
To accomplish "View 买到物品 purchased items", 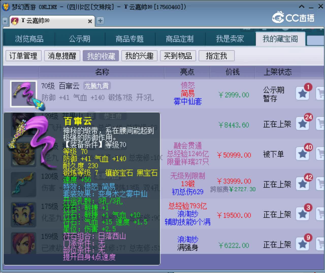I will pos(178,56).
